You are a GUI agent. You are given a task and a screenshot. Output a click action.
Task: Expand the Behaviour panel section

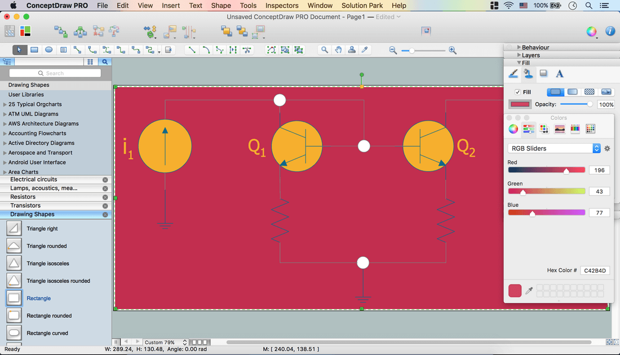coord(535,47)
